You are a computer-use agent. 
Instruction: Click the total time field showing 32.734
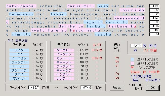[136, 46]
